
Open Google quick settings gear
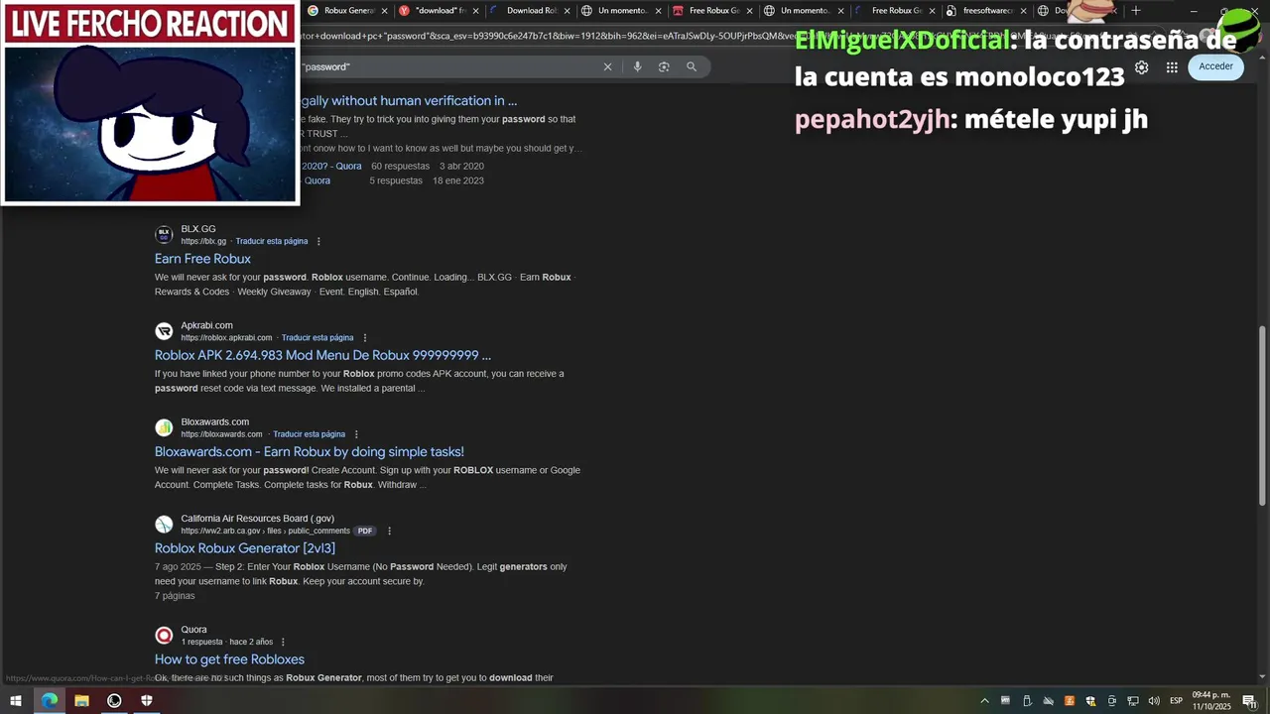pos(1142,67)
